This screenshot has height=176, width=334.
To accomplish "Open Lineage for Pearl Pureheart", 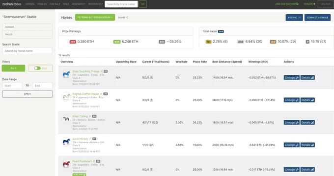I will [x=291, y=170].
